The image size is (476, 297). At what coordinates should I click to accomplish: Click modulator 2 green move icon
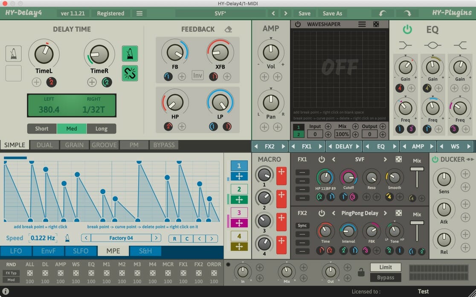239,200
